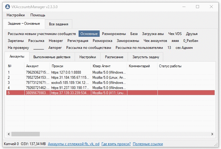221x149 pixels.
Task: Select account 79629362715 in row 1
Action: 38,72
